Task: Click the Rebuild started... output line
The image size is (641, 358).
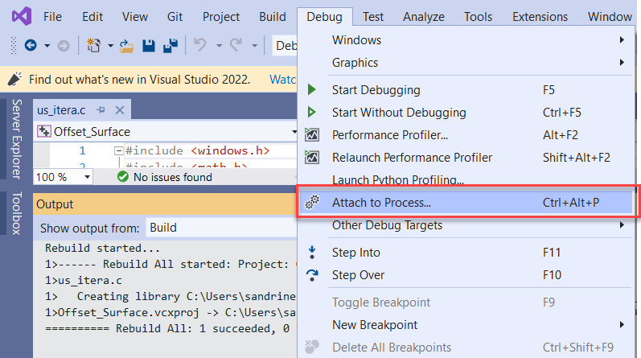Action: click(102, 248)
